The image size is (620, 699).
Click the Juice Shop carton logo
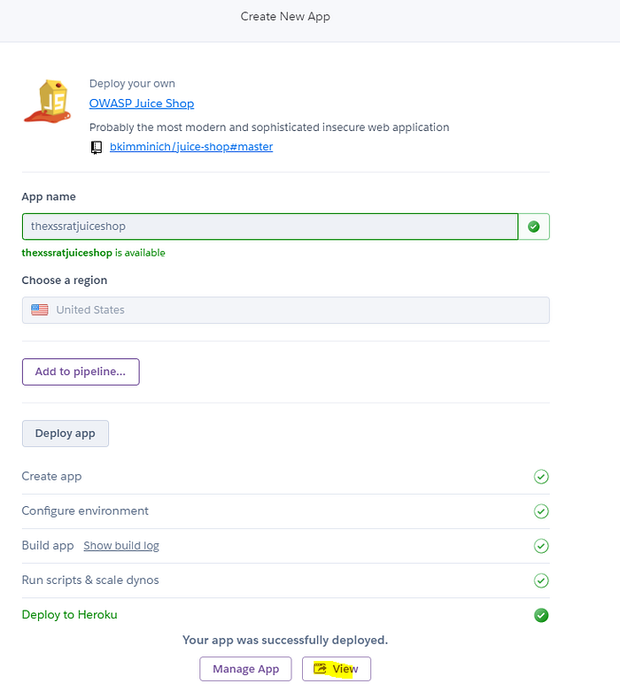47,101
